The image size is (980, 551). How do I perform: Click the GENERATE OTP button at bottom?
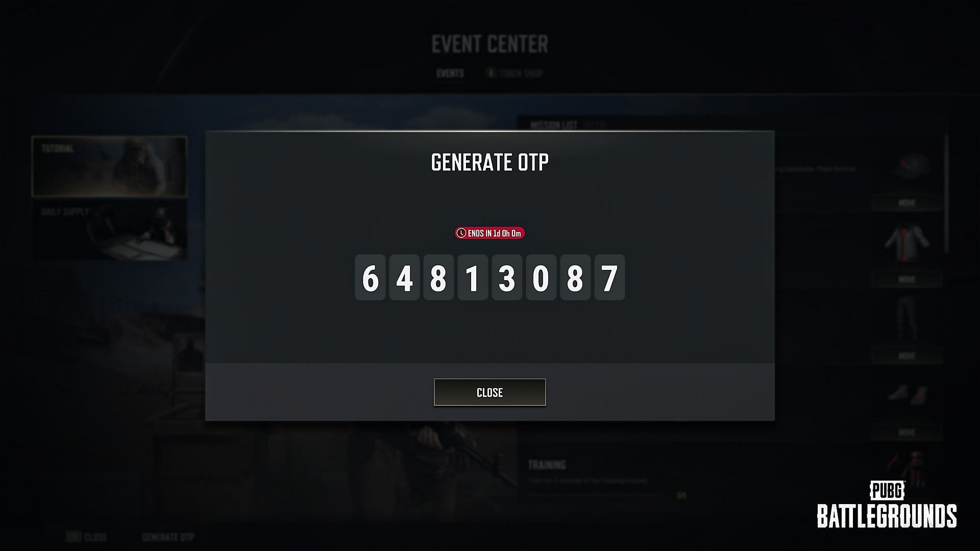pyautogui.click(x=167, y=537)
